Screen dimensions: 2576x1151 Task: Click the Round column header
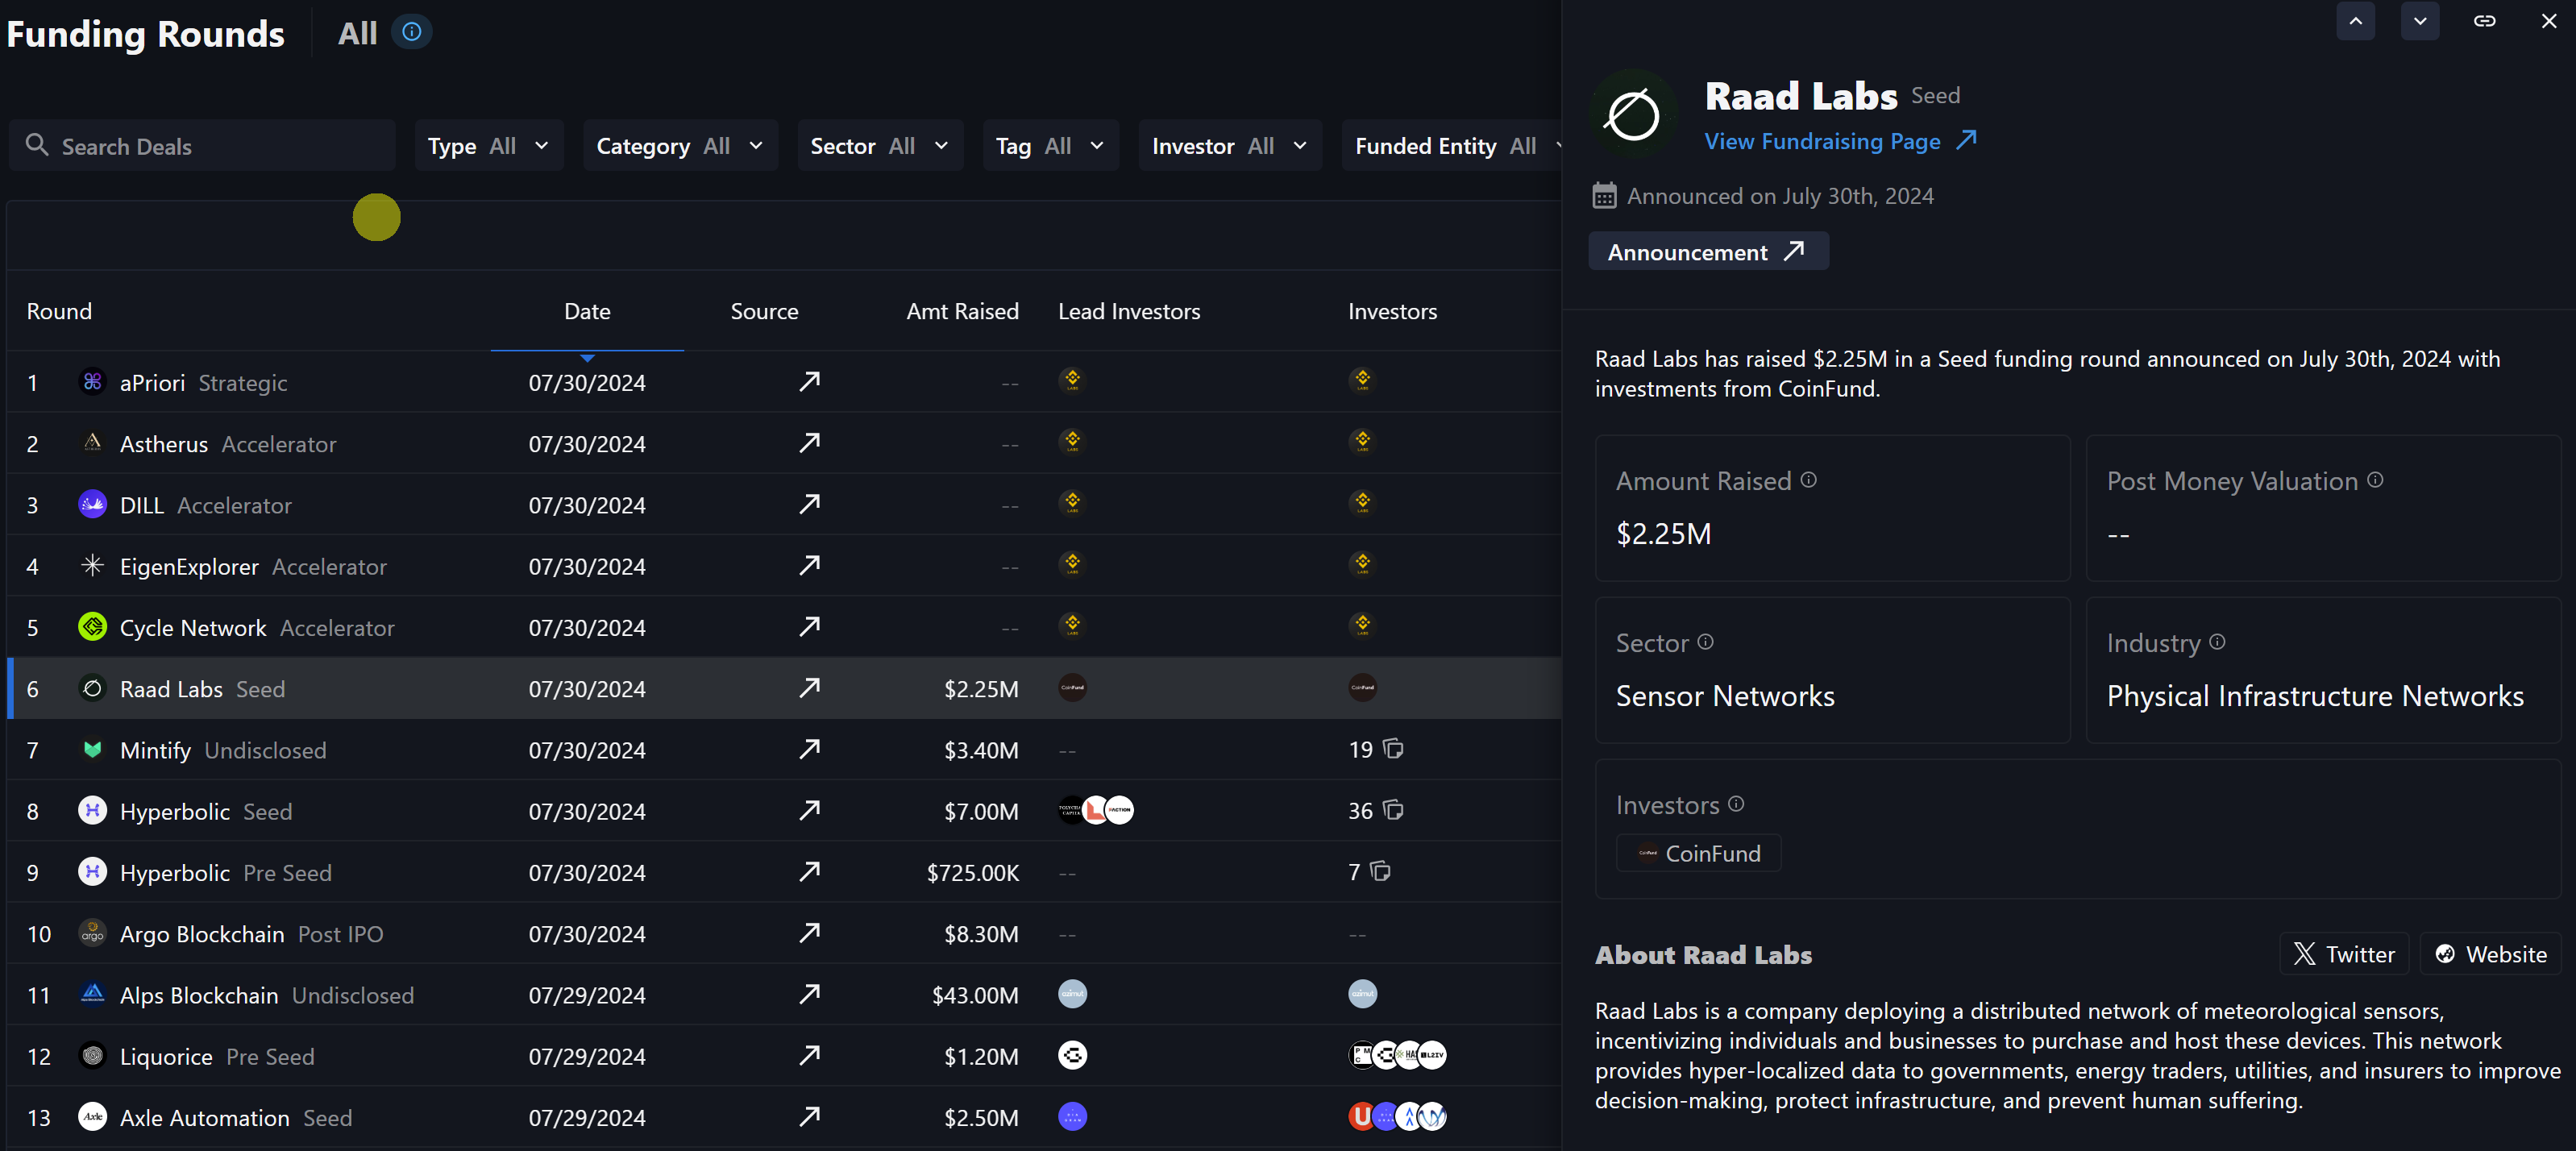click(x=59, y=312)
